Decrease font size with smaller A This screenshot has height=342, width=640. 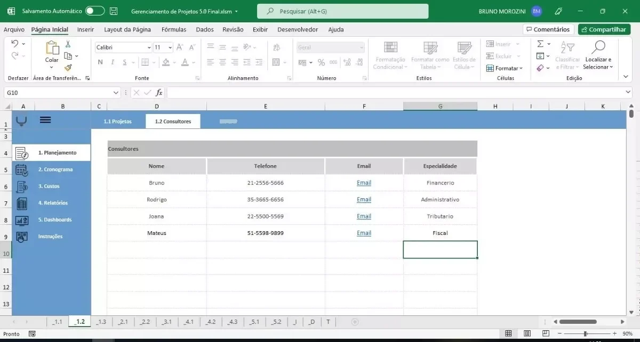click(x=192, y=47)
